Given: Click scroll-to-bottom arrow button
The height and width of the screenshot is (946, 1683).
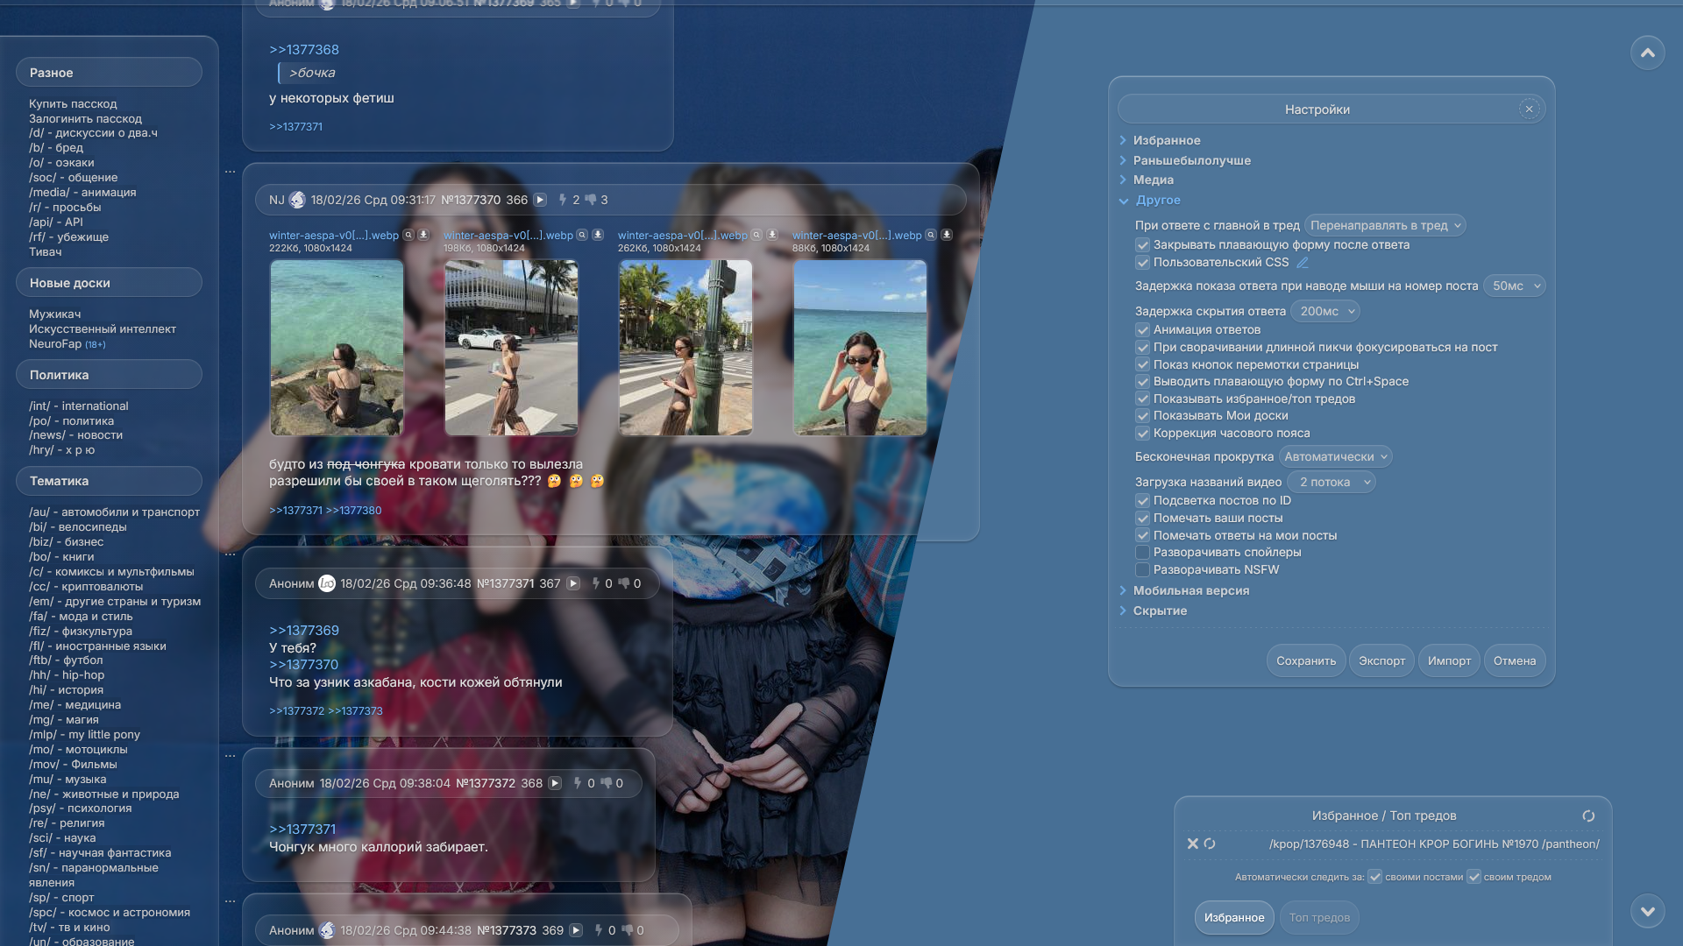Looking at the screenshot, I should [x=1647, y=911].
